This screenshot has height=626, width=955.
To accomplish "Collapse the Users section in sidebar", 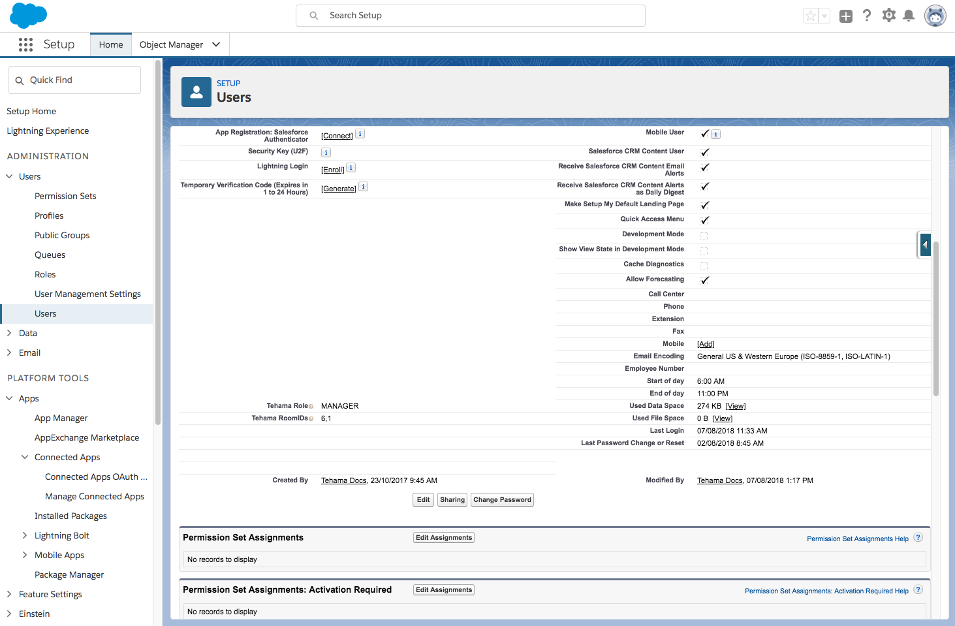I will [x=9, y=176].
